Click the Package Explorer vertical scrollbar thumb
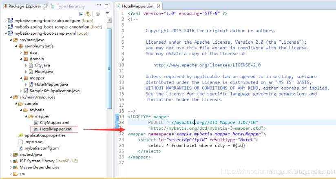 coord(109,69)
